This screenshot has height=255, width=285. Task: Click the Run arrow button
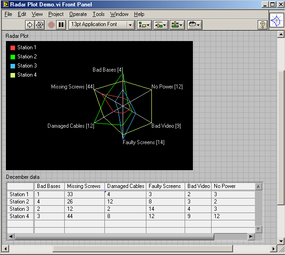(30, 25)
